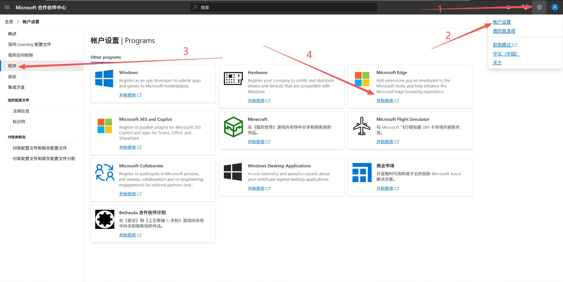Click 开始使用 under Minecraft card

click(256, 142)
